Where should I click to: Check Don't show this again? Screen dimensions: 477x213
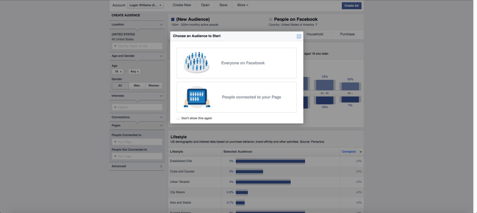point(178,118)
